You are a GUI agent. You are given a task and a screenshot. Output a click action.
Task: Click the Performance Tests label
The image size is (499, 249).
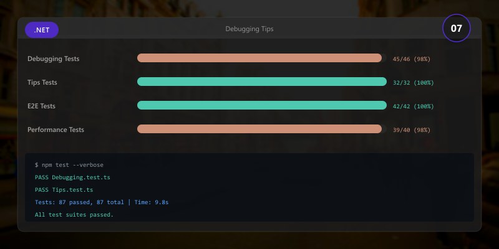[56, 129]
